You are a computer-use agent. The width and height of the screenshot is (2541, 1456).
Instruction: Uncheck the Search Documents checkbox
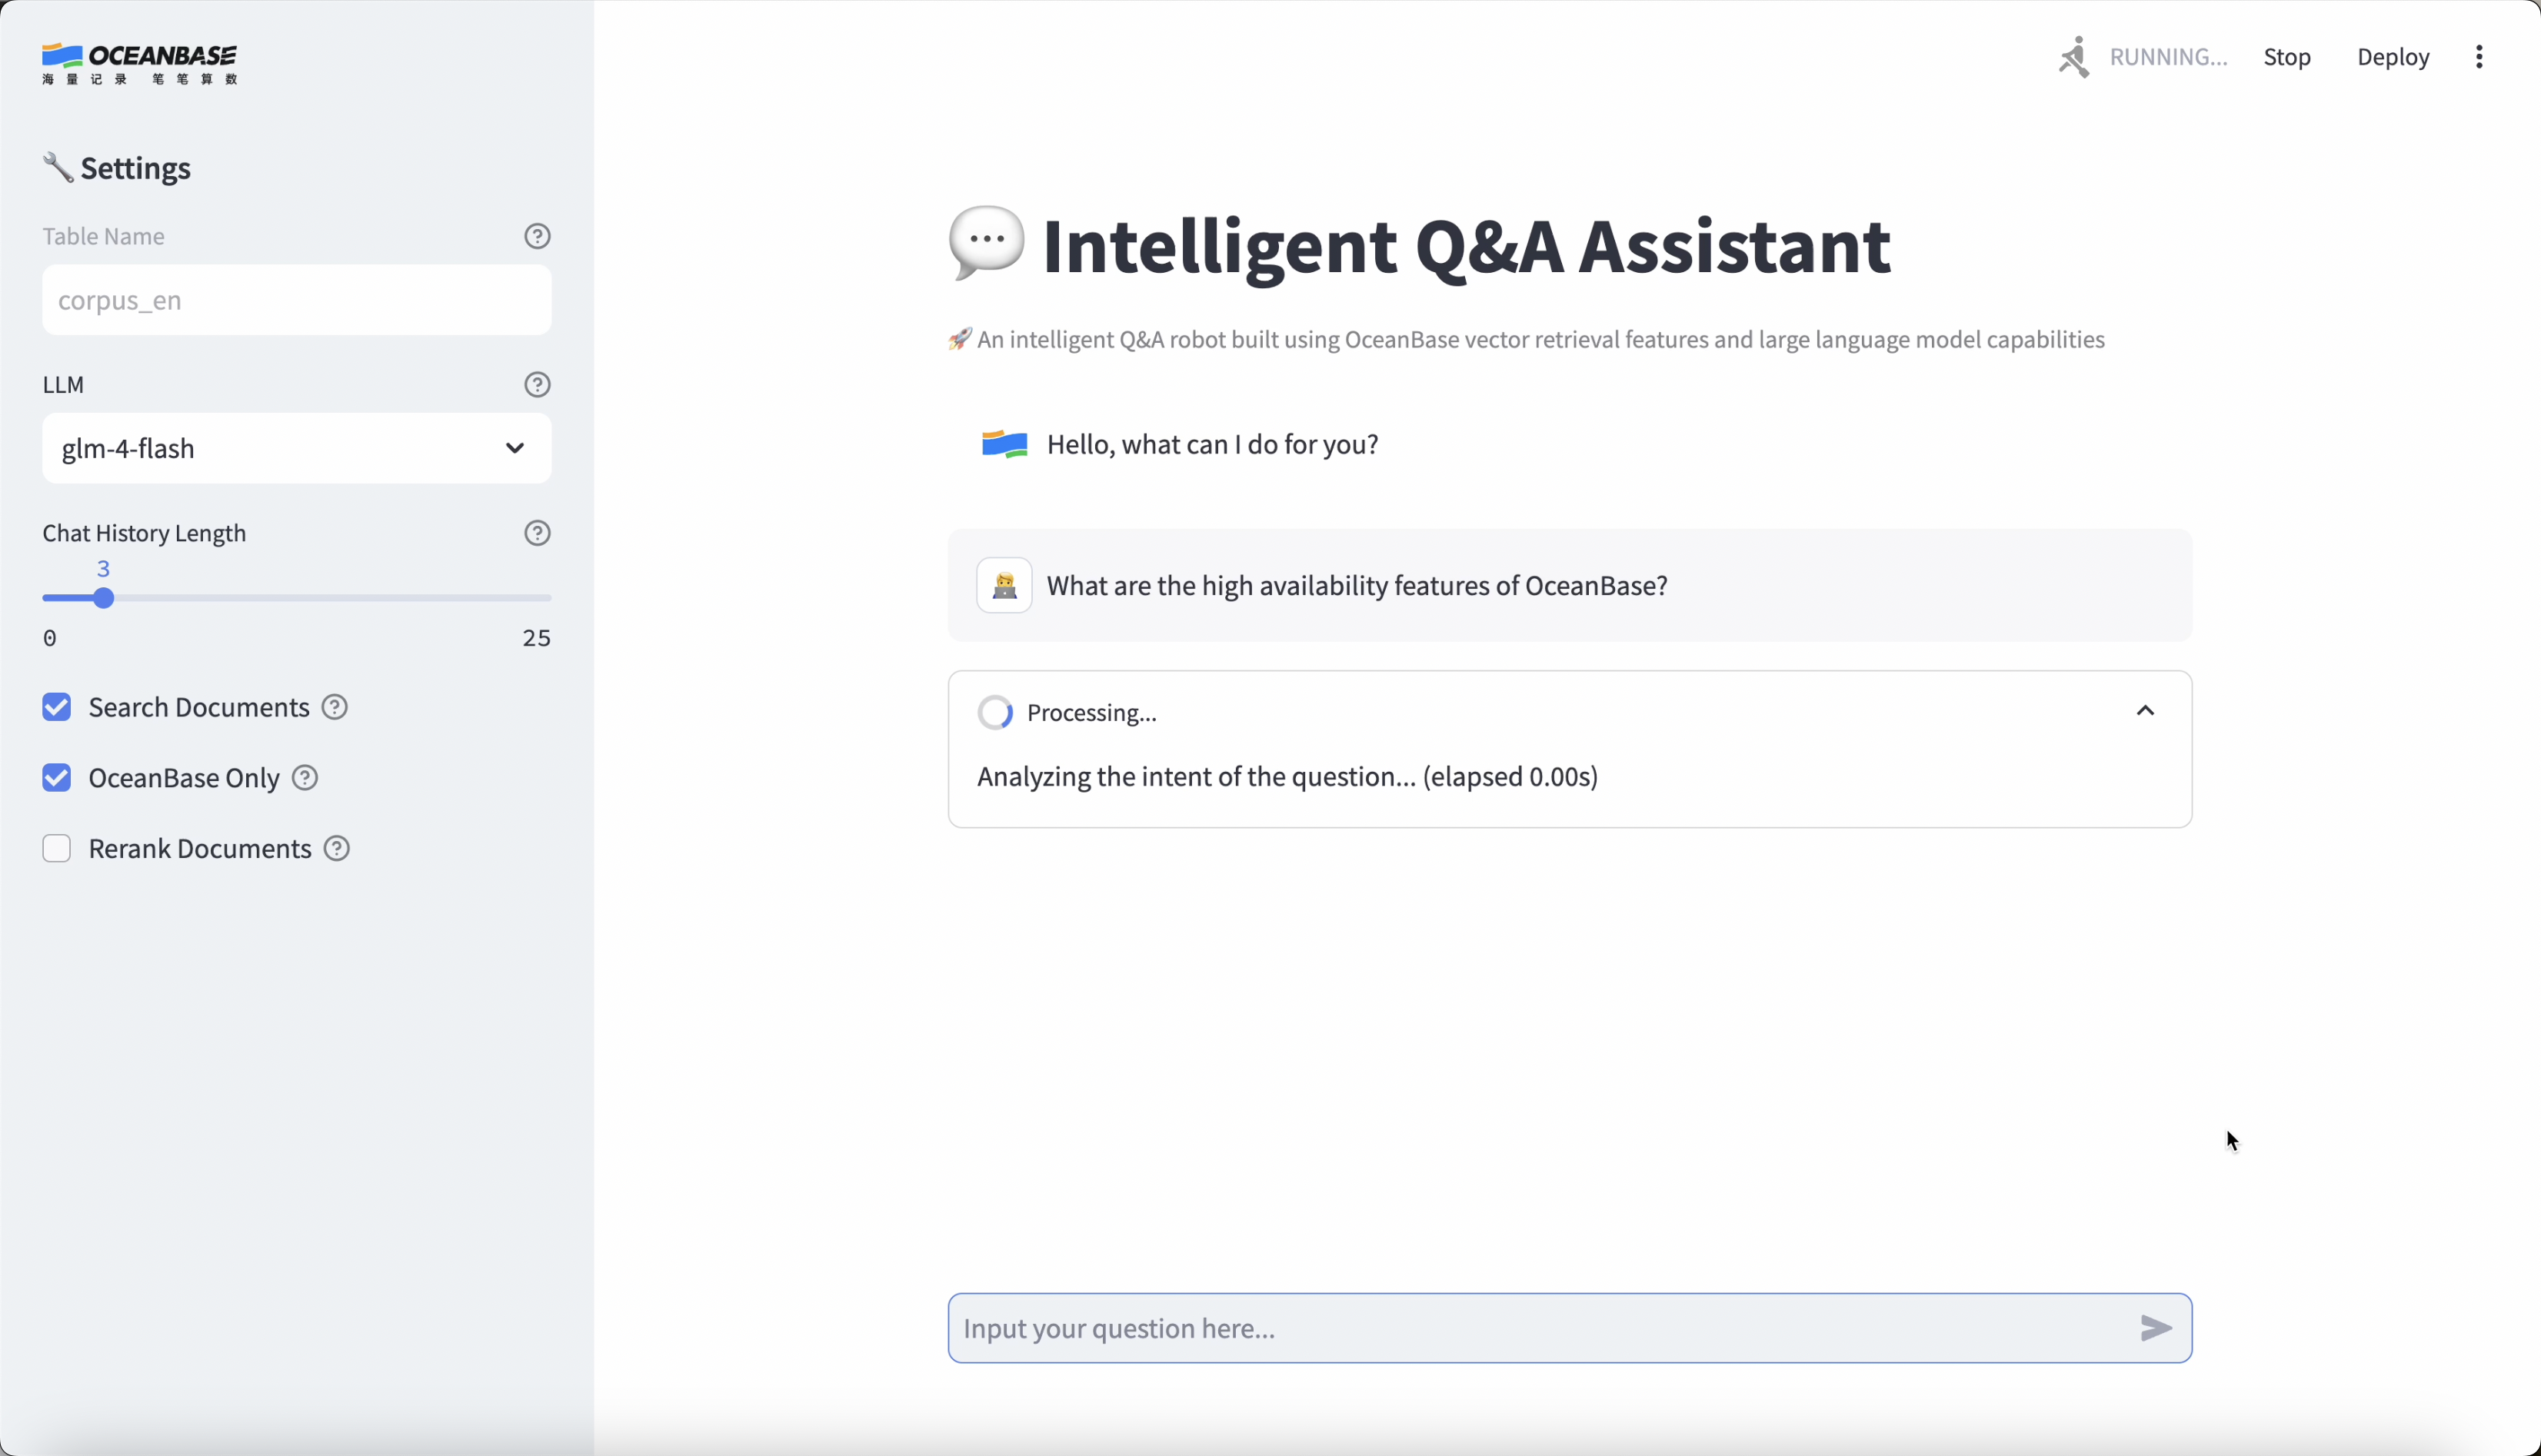(57, 708)
